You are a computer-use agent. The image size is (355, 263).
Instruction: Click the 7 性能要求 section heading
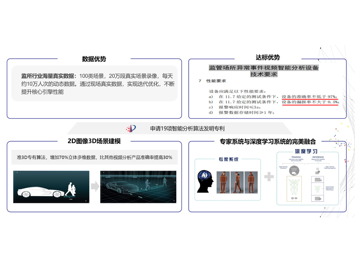pyautogui.click(x=212, y=81)
